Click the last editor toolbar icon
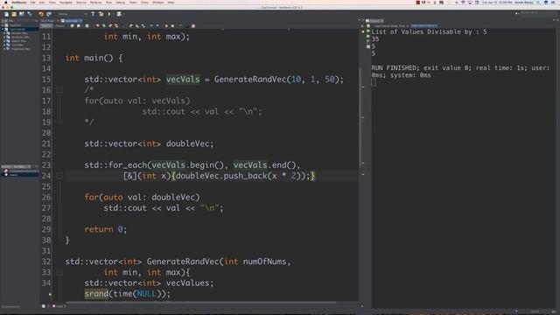560x315 pixels. [193, 25]
